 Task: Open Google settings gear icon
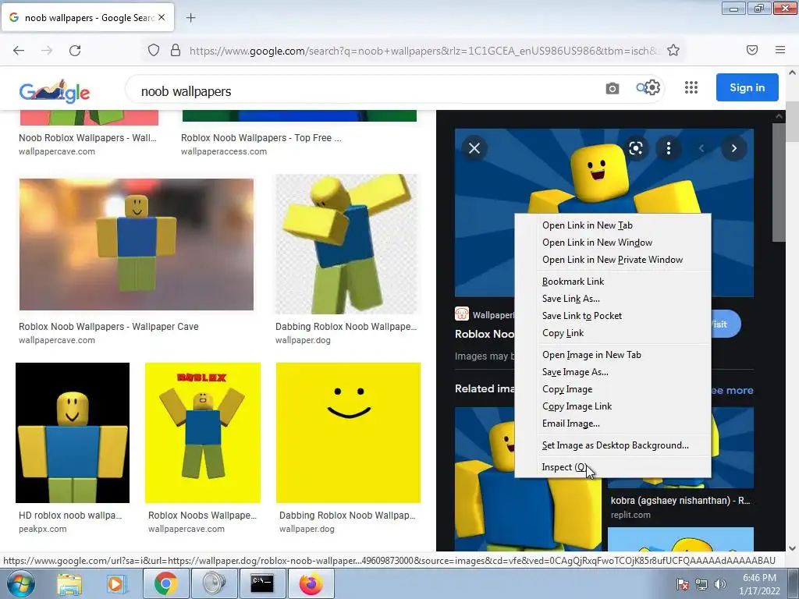click(653, 87)
